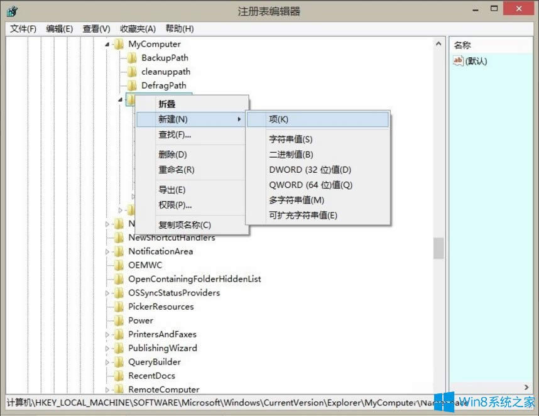Screen dimensions: 539x416
Task: Click 权限(P)... in context menu
Action: [x=175, y=205]
